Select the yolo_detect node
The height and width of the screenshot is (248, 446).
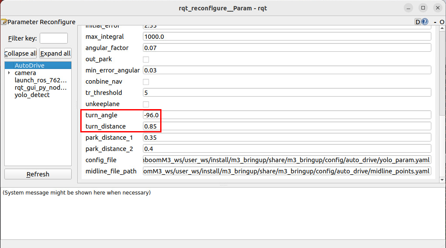32,95
